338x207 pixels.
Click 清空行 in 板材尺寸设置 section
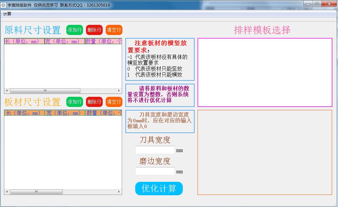pos(114,102)
